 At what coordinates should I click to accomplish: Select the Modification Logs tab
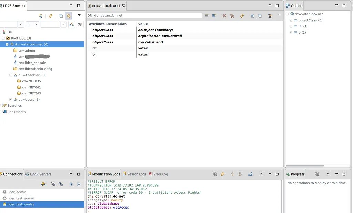pos(104,174)
